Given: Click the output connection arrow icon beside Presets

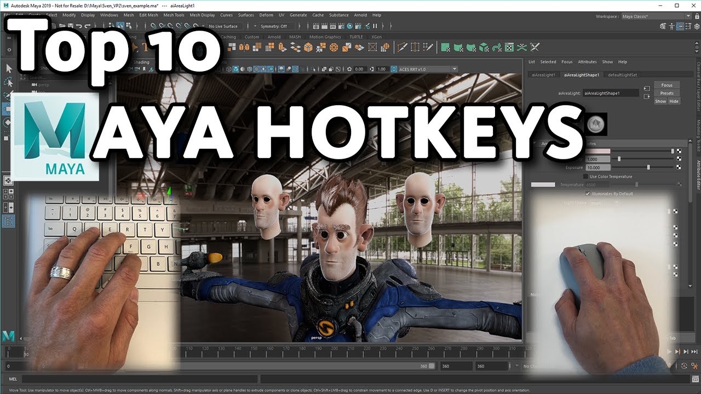Looking at the screenshot, I should tap(647, 96).
